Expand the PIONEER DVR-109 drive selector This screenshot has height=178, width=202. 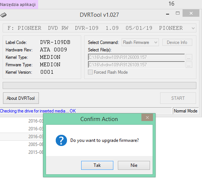point(193,28)
